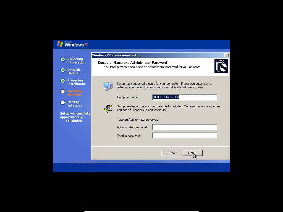Click the 'Computer Name and Administrator Password' heading
283x212 pixels.
pos(132,63)
